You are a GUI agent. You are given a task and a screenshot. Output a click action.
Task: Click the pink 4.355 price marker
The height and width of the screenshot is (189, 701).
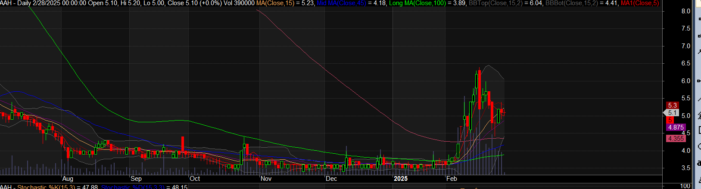(x=676, y=138)
